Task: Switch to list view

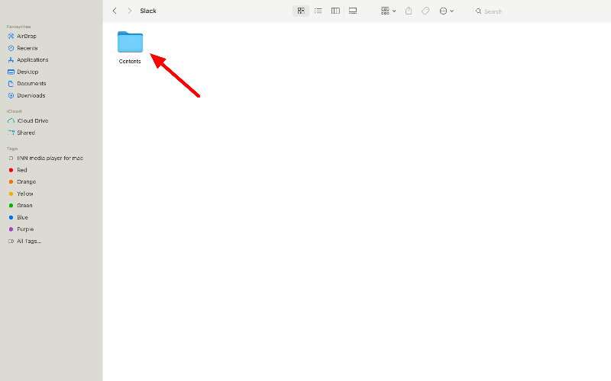Action: [318, 11]
